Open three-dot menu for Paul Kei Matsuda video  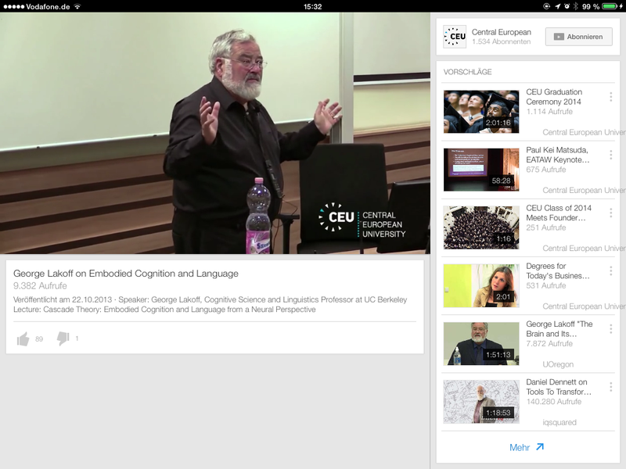click(x=610, y=156)
